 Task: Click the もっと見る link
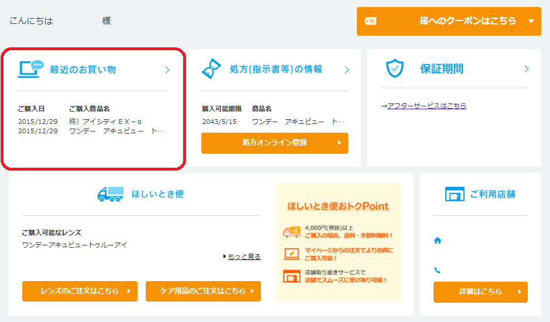pyautogui.click(x=244, y=257)
